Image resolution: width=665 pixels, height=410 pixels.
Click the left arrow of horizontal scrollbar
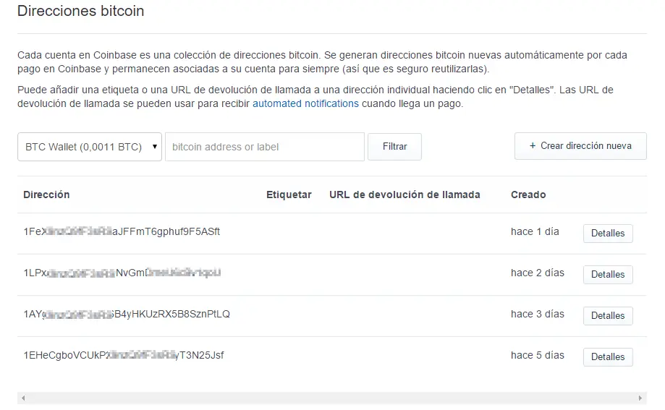[x=23, y=398]
